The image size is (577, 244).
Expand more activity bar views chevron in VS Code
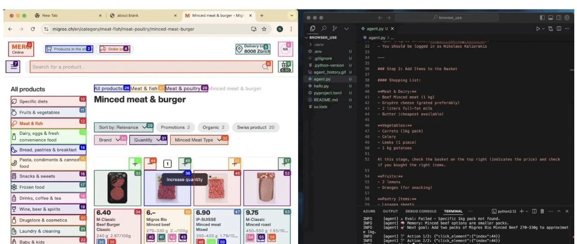[x=346, y=28]
